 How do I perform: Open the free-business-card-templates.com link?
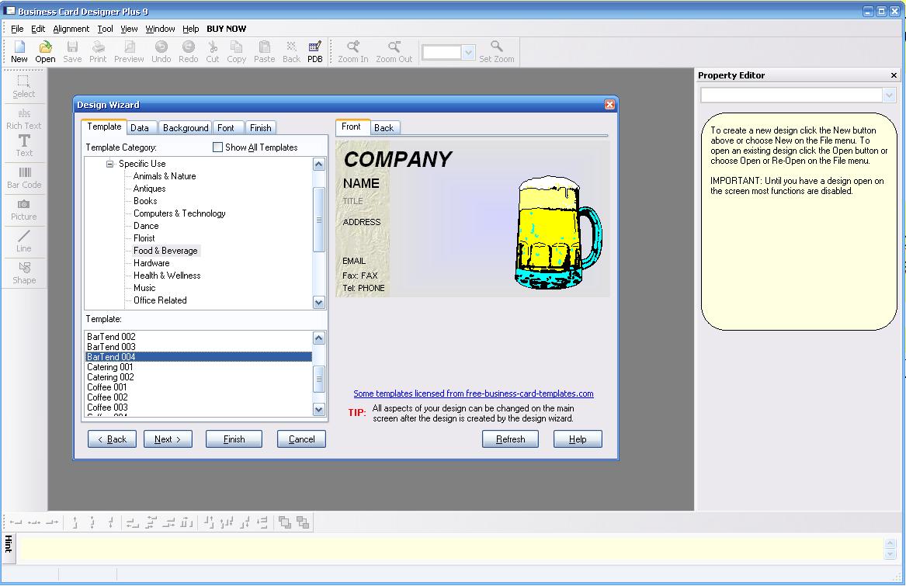(x=474, y=394)
